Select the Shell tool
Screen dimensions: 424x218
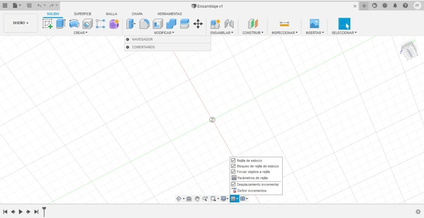coord(157,24)
